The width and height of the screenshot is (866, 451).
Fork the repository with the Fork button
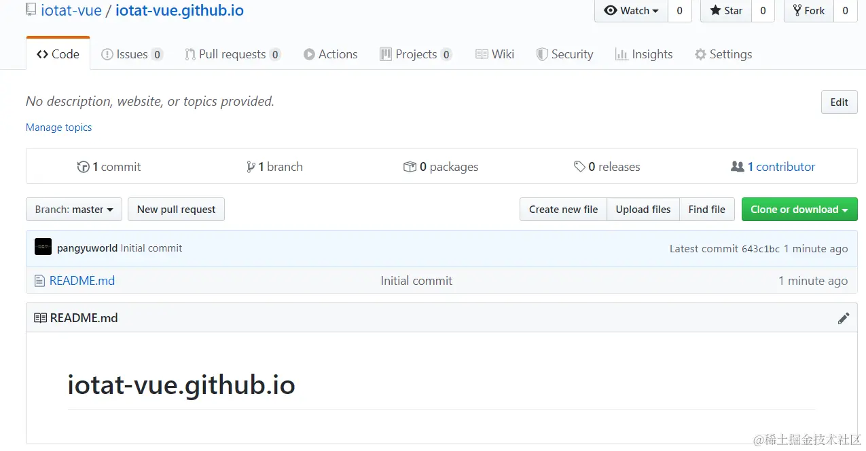809,10
